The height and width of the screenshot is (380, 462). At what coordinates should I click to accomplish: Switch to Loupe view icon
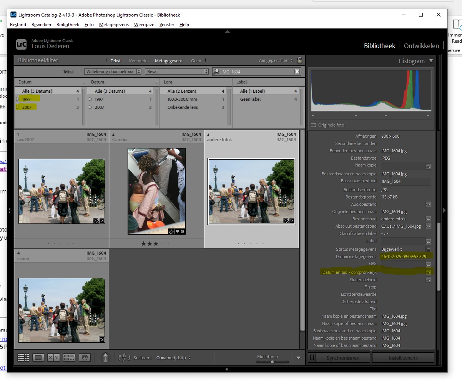[38, 358]
